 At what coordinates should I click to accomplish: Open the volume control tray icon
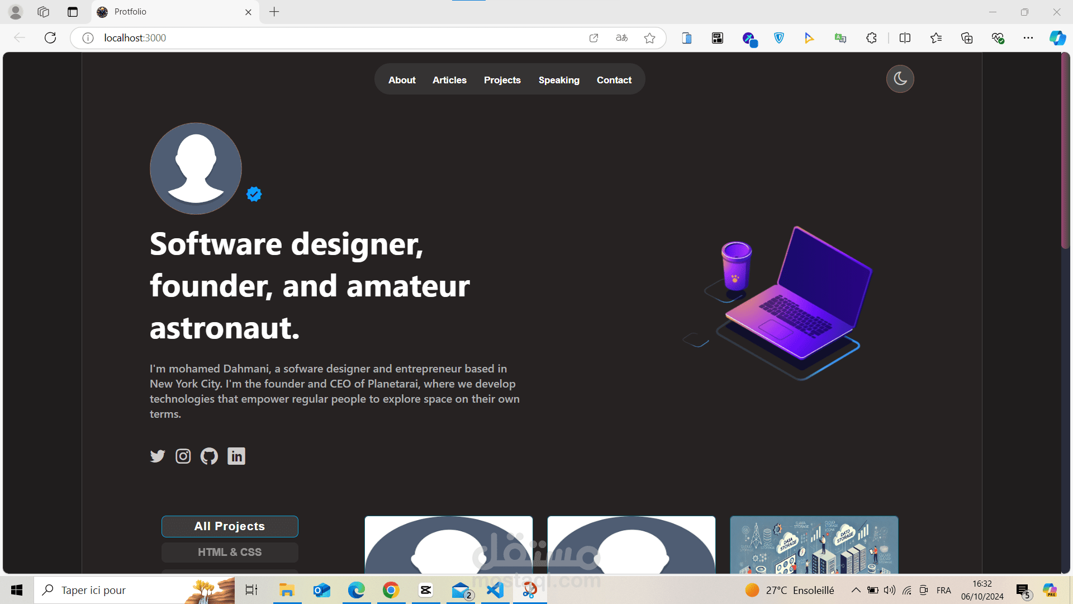(890, 590)
